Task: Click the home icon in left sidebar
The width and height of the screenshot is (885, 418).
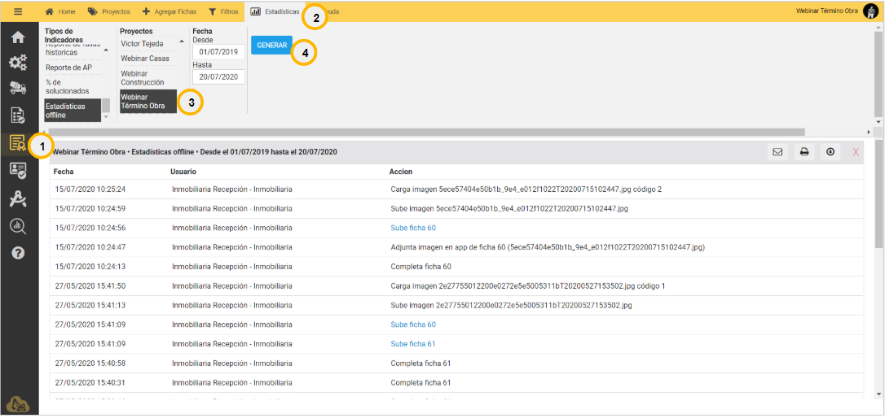Action: click(18, 37)
